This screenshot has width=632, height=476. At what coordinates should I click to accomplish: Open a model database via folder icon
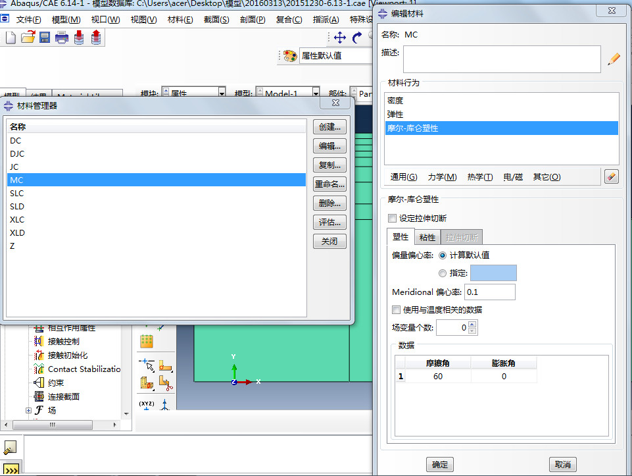coord(28,38)
